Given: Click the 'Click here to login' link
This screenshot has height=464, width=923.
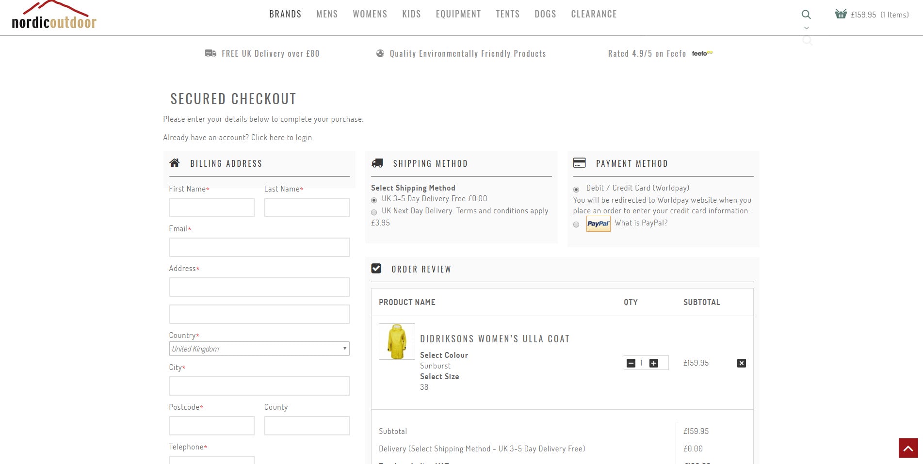Looking at the screenshot, I should (x=281, y=138).
